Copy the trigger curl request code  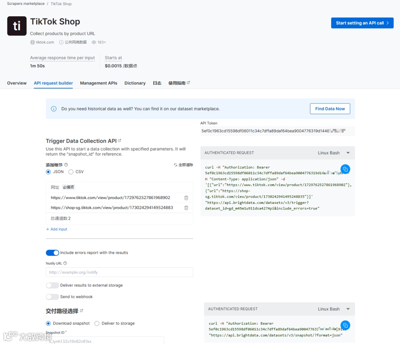click(345, 169)
